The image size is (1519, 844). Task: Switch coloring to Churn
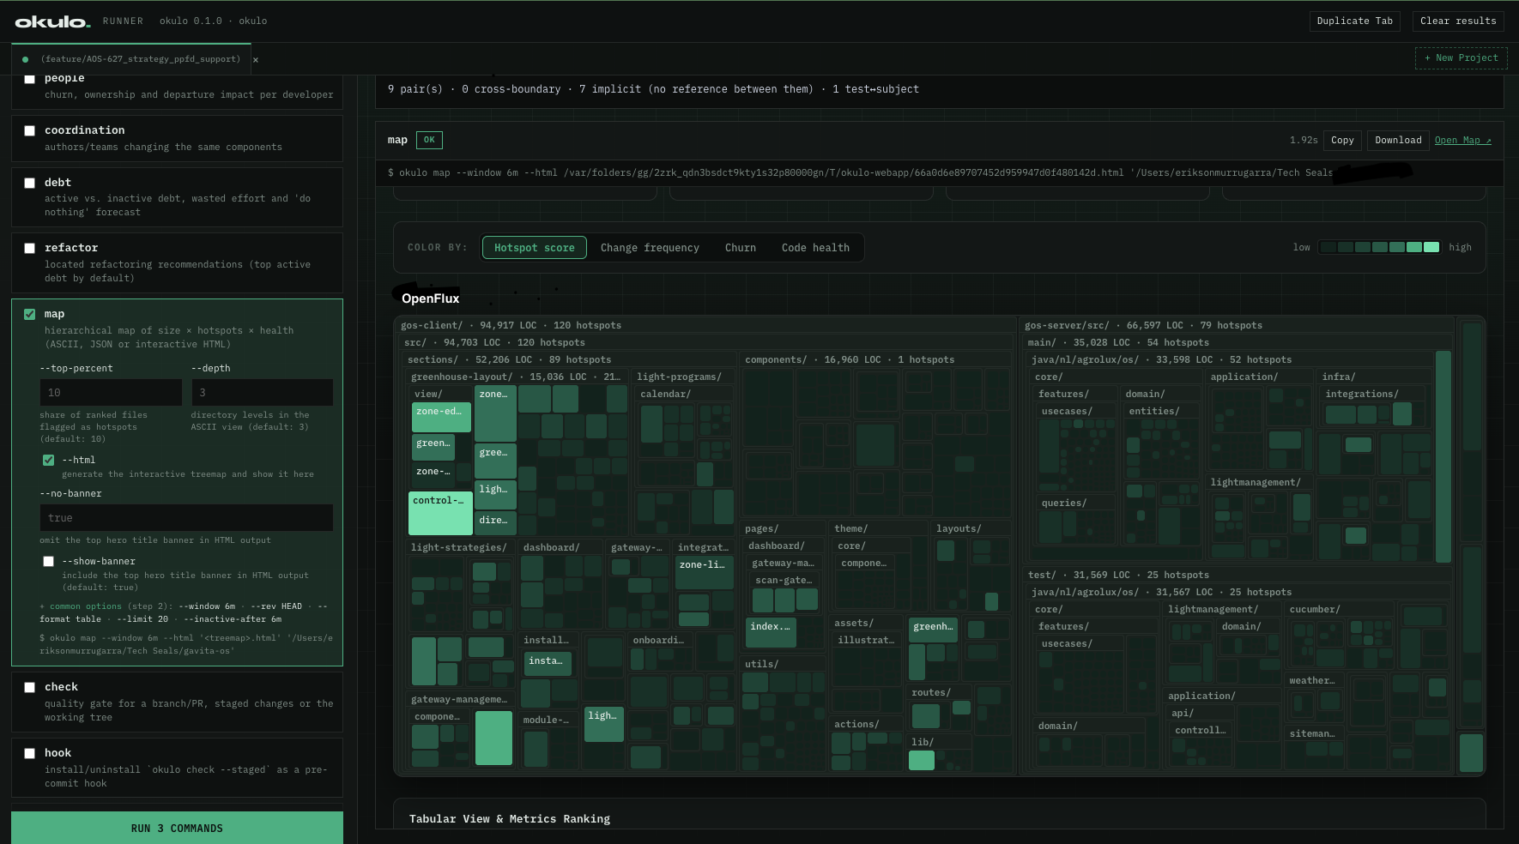point(741,248)
